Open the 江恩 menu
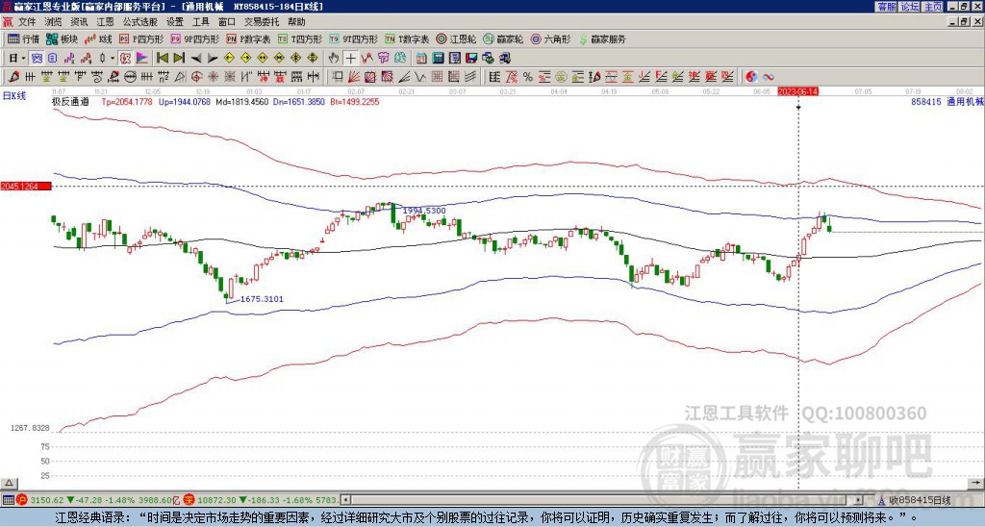This screenshot has width=985, height=527. pyautogui.click(x=105, y=22)
